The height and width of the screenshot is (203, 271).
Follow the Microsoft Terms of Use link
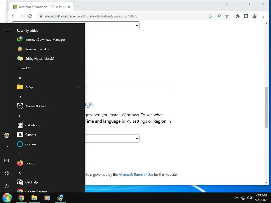(136, 174)
